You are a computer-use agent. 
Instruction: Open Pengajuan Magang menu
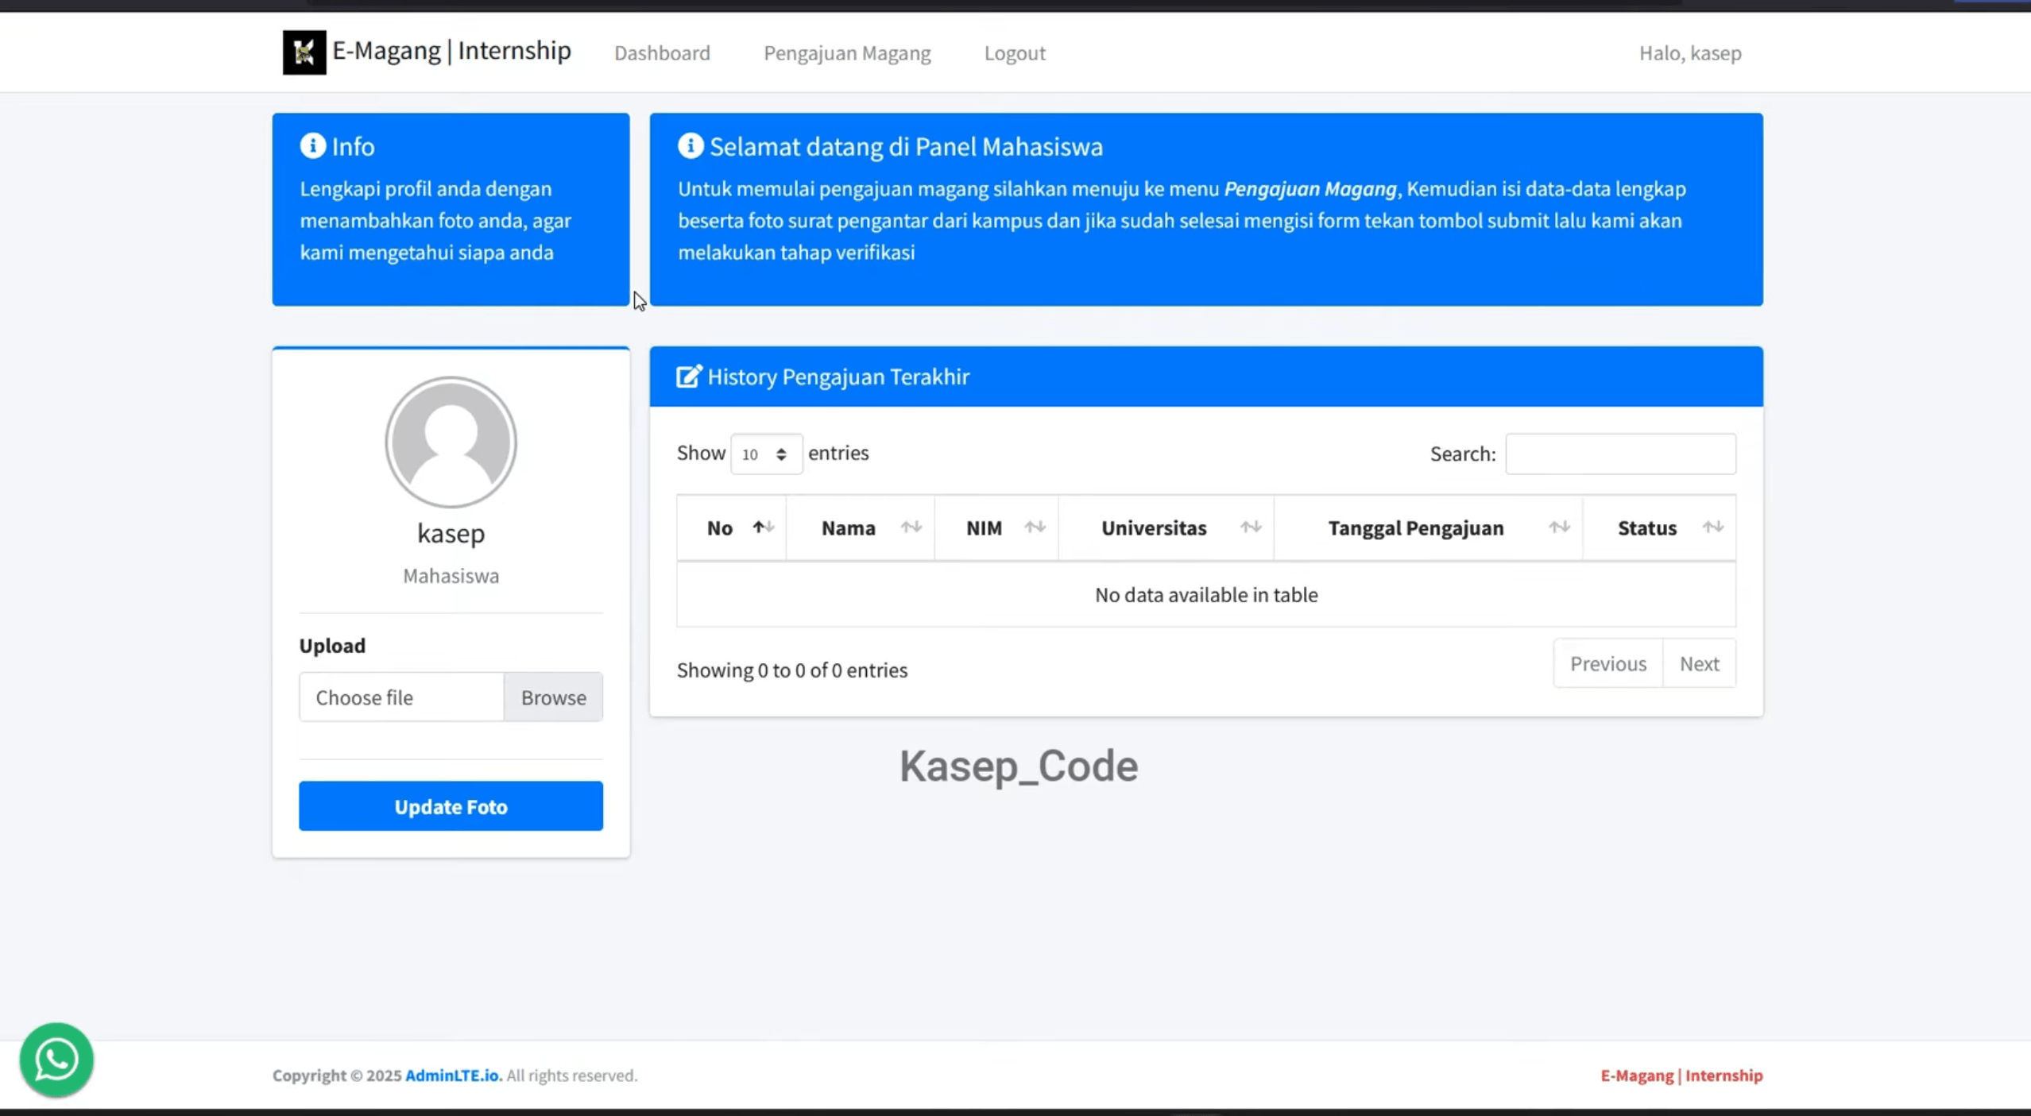pyautogui.click(x=847, y=53)
